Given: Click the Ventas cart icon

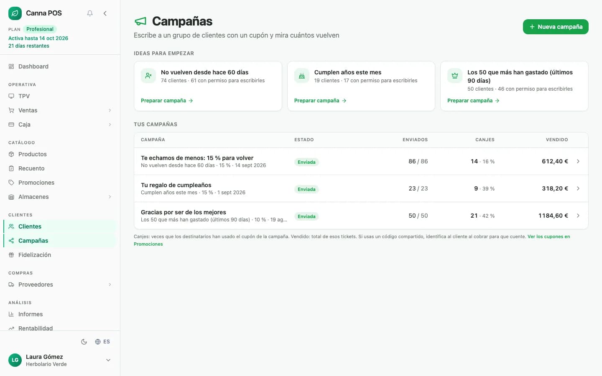Looking at the screenshot, I should tap(11, 110).
